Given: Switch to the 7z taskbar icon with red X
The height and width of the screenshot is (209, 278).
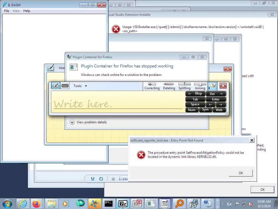Looking at the screenshot, I should click(137, 204).
